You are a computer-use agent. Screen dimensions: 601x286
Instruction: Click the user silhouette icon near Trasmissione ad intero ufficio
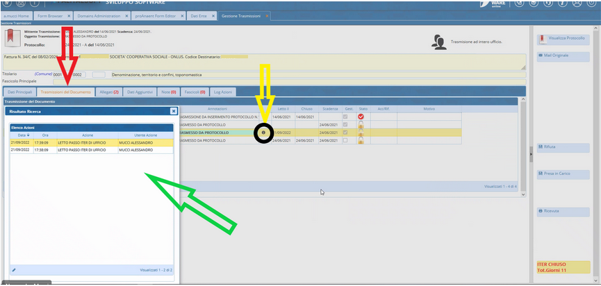[438, 43]
